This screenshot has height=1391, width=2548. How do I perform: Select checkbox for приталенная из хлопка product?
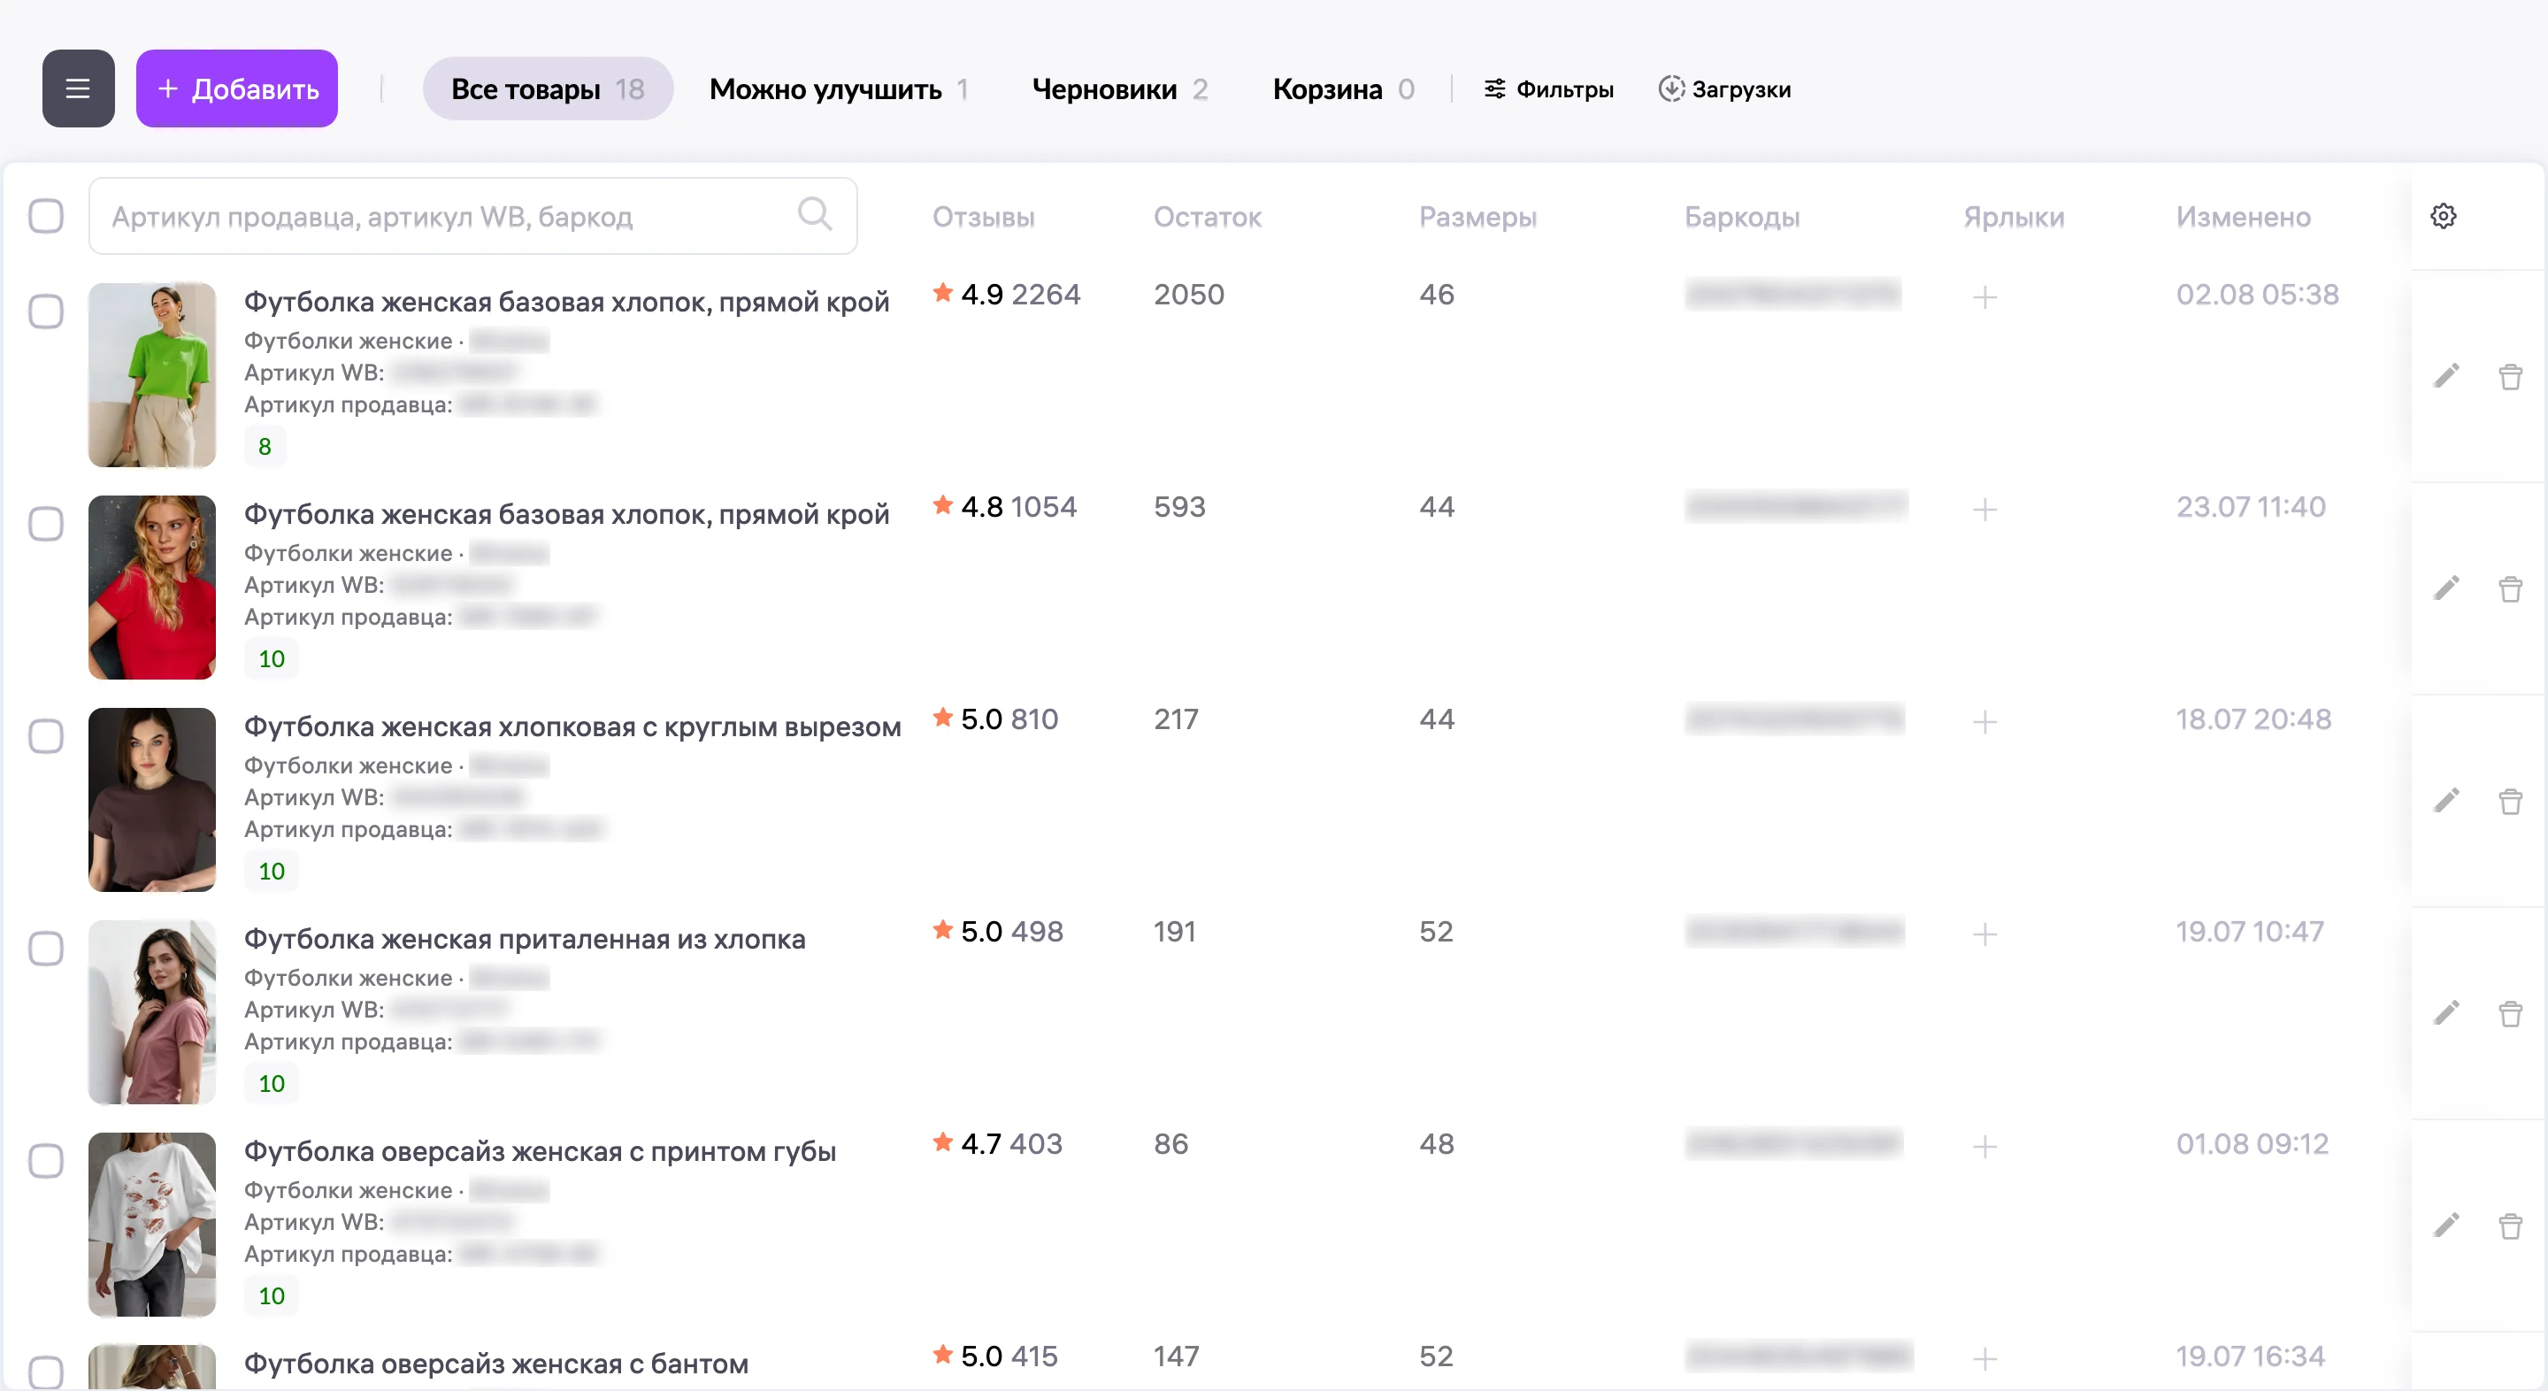tap(45, 949)
